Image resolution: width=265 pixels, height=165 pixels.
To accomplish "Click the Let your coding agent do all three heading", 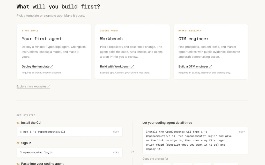I will tap(167, 122).
